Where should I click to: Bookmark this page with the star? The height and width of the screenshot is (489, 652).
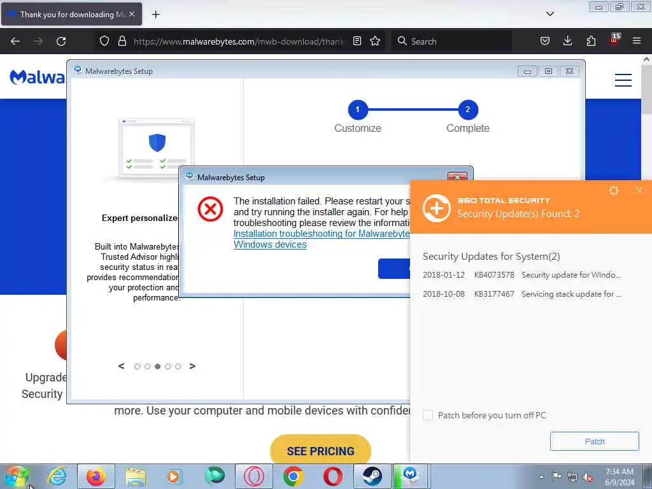(x=375, y=41)
